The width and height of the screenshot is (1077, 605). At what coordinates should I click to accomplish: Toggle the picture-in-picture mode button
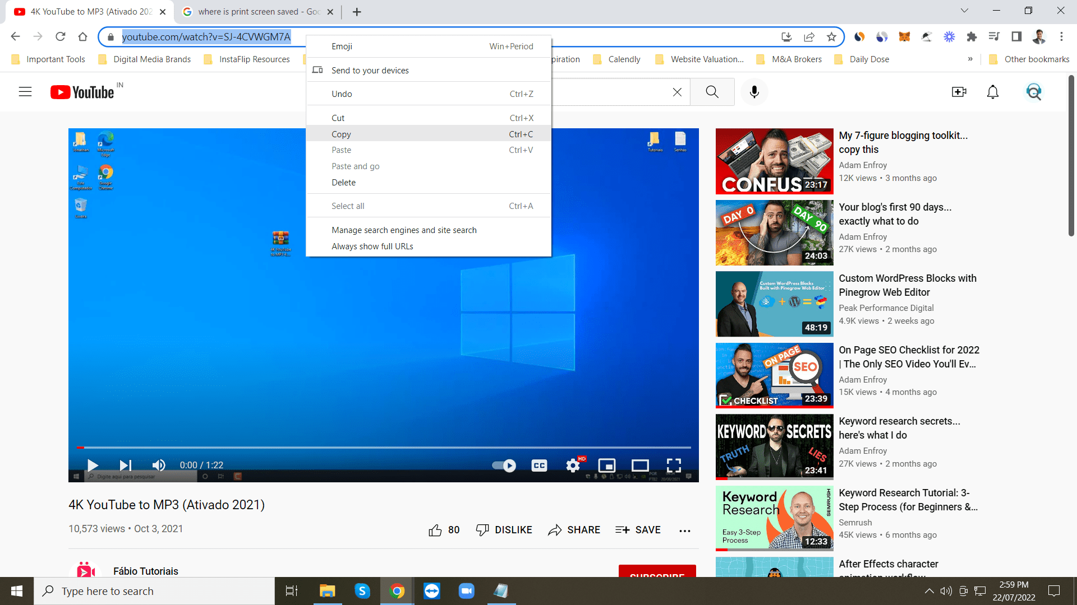click(606, 466)
